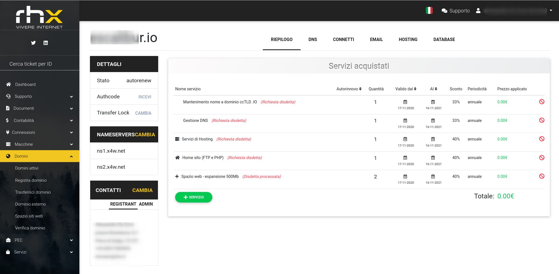
Task: Click Al calendar icon for Mantenimento nome row
Action: 433,102
